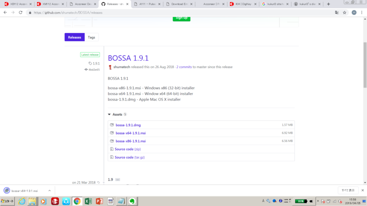Go back to the previous page

click(x=5, y=13)
